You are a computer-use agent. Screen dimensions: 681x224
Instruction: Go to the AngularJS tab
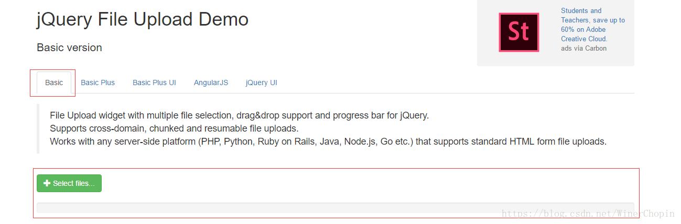point(211,82)
